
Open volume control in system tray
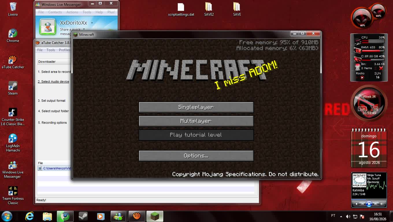(x=348, y=217)
